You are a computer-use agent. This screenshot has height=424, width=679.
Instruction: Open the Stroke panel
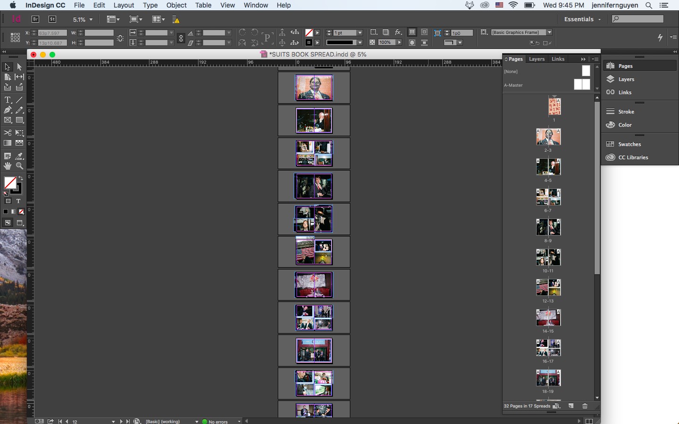pos(626,112)
